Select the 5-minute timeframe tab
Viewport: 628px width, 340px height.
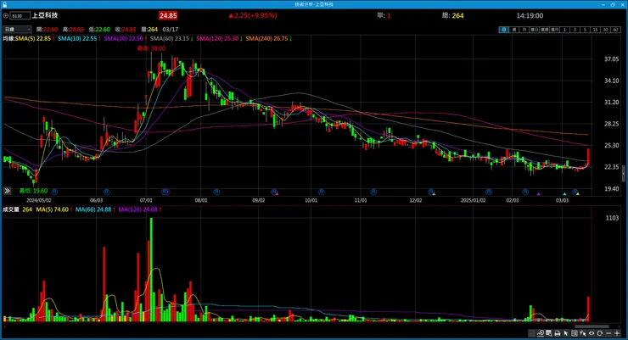(x=585, y=30)
